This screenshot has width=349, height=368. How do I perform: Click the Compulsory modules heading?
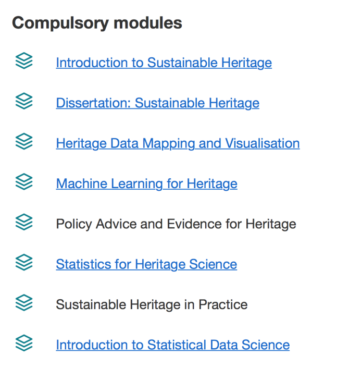point(97,23)
